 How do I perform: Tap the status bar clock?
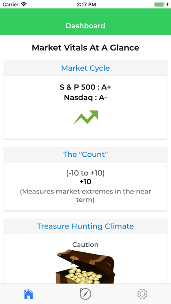(x=86, y=4)
